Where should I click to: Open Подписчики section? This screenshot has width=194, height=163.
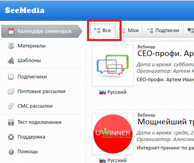click(32, 77)
